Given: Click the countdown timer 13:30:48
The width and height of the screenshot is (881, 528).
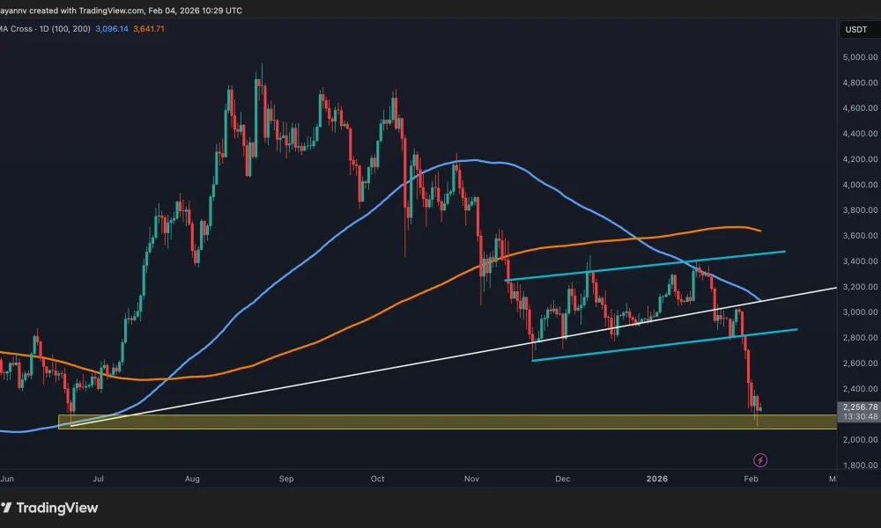Looking at the screenshot, I should [856, 415].
